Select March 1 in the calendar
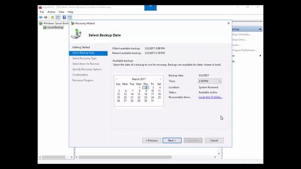301x169 pixels. click(x=139, y=87)
